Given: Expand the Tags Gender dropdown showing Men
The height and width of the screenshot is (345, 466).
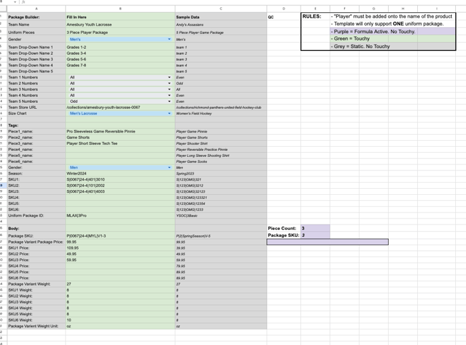Looking at the screenshot, I should (169, 167).
